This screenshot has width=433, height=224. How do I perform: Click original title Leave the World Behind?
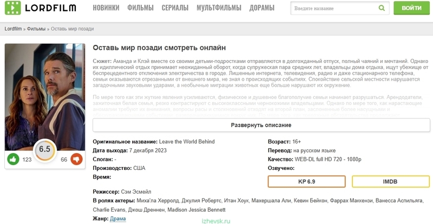(x=187, y=142)
